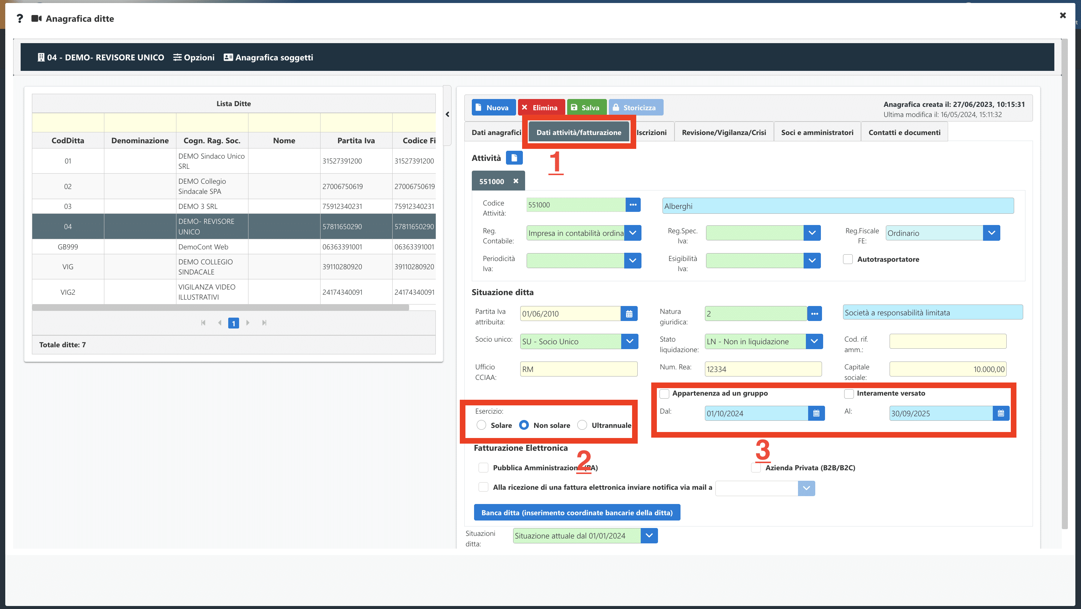
Task: Expand the Reg.Spec. Iva dropdown
Action: (812, 233)
